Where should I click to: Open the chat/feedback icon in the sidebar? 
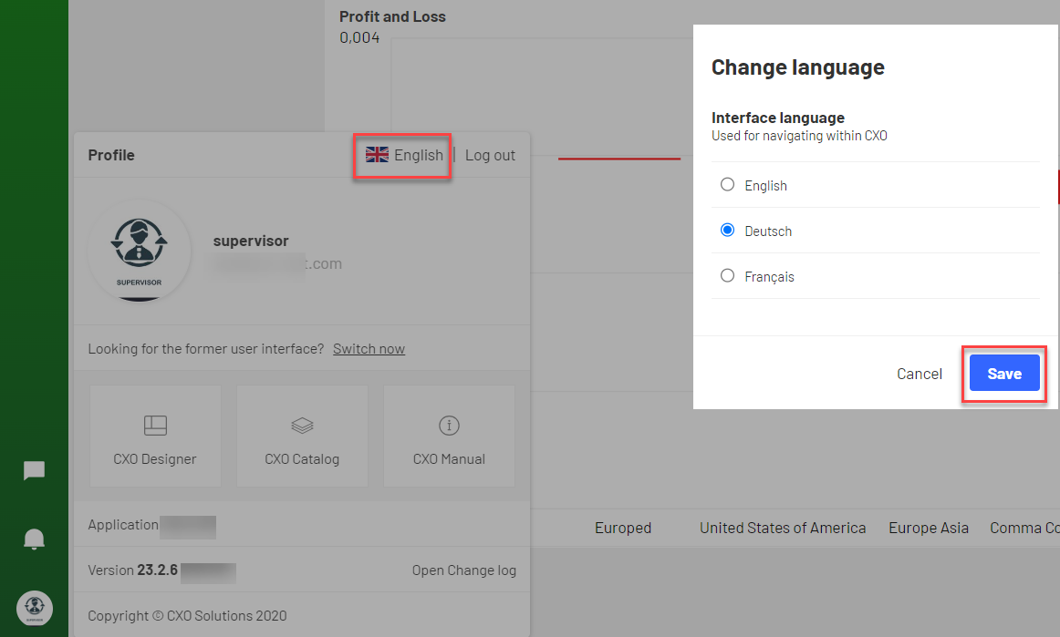(x=34, y=470)
